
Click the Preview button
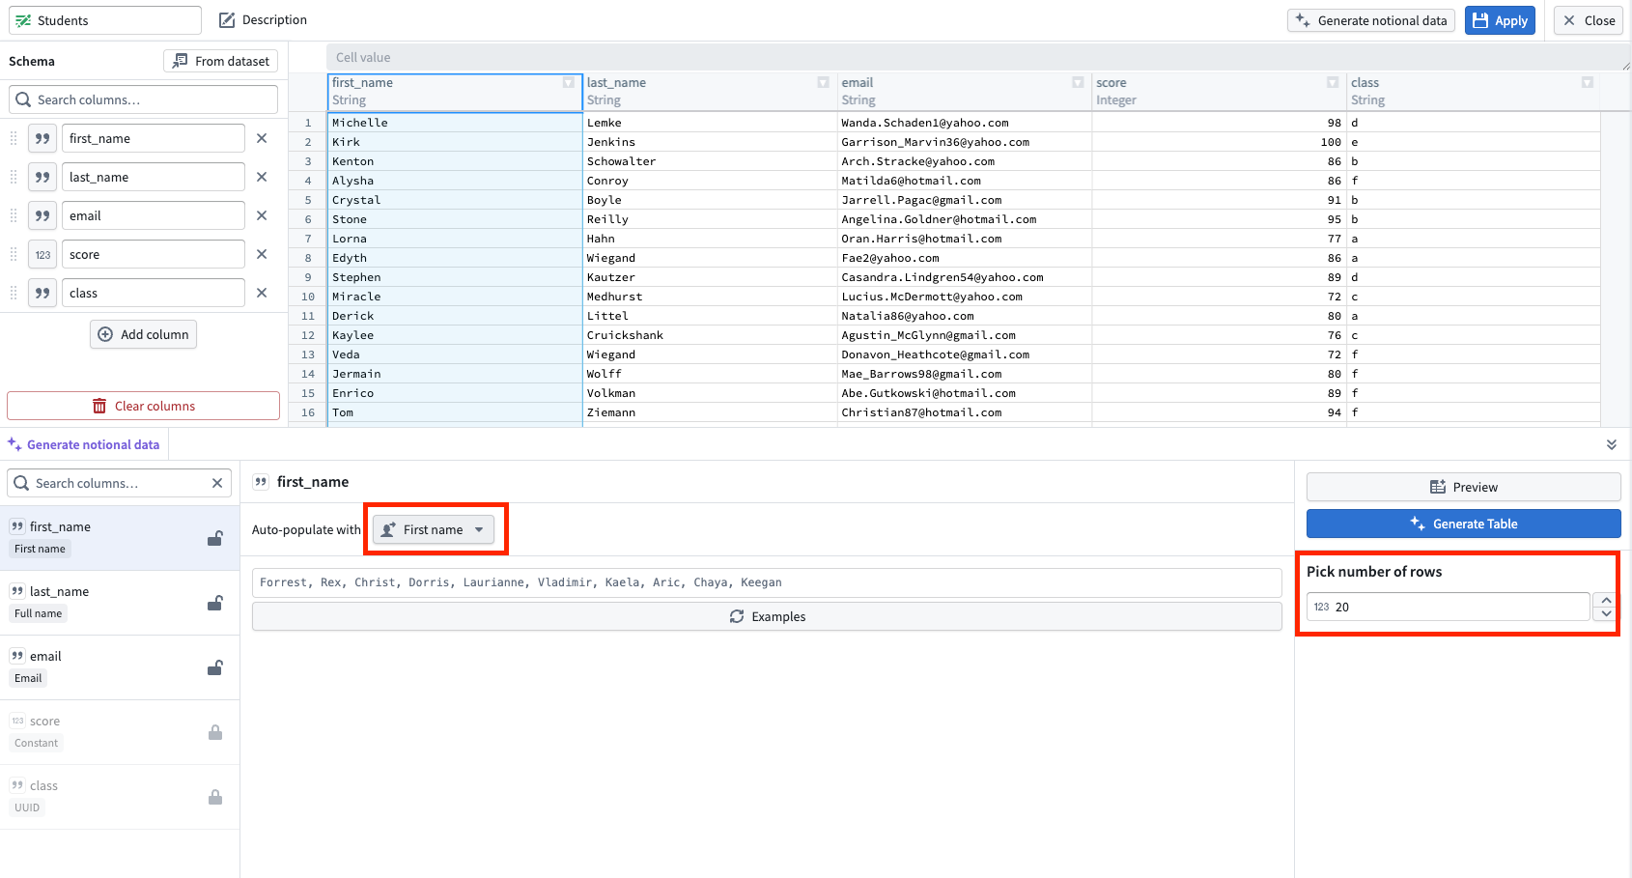coord(1463,487)
